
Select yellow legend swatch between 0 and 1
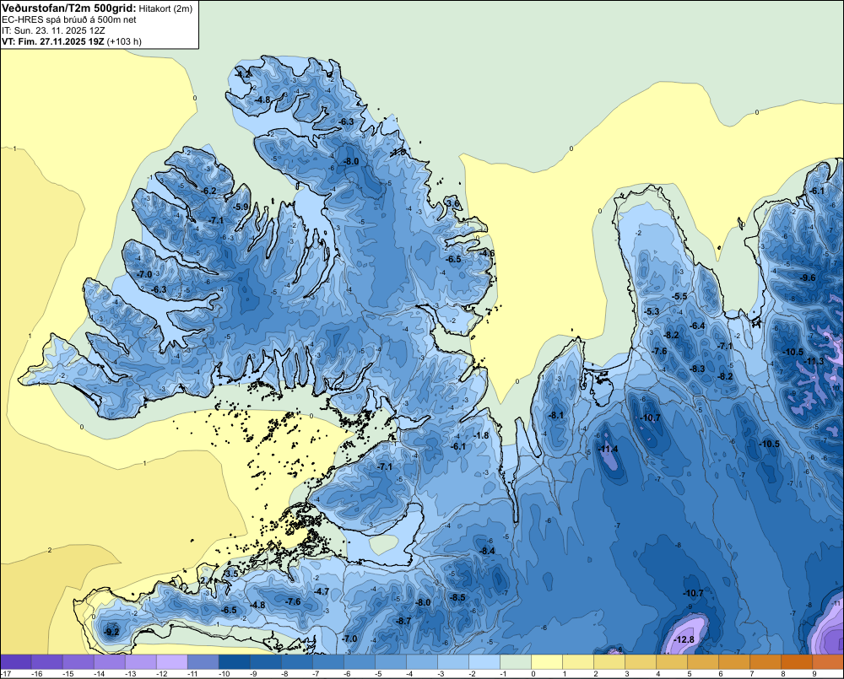click(x=547, y=661)
